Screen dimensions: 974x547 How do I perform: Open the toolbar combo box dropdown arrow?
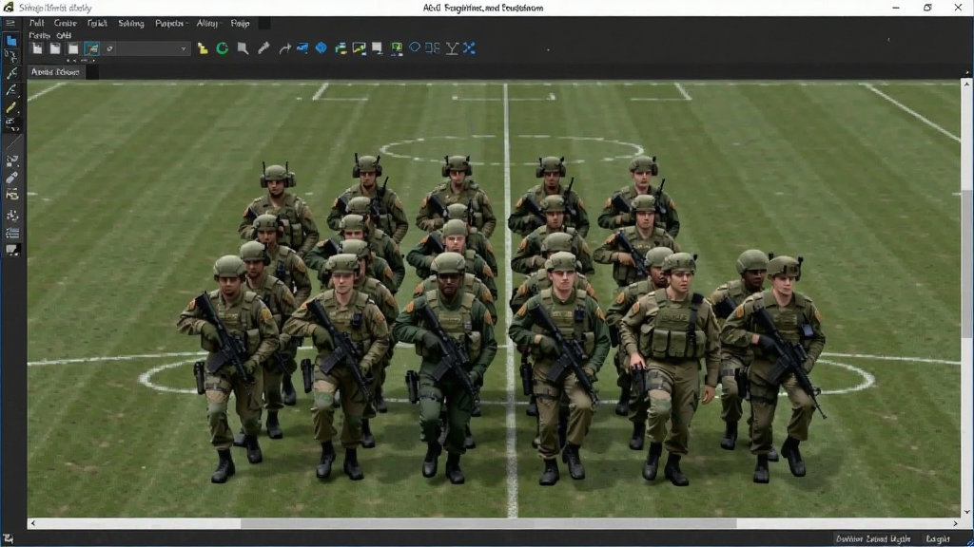coord(184,48)
